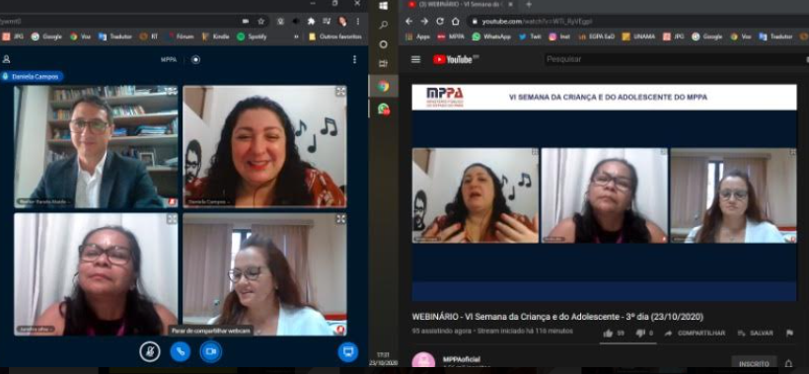Reload the YouTube page
809x374 pixels.
(440, 22)
